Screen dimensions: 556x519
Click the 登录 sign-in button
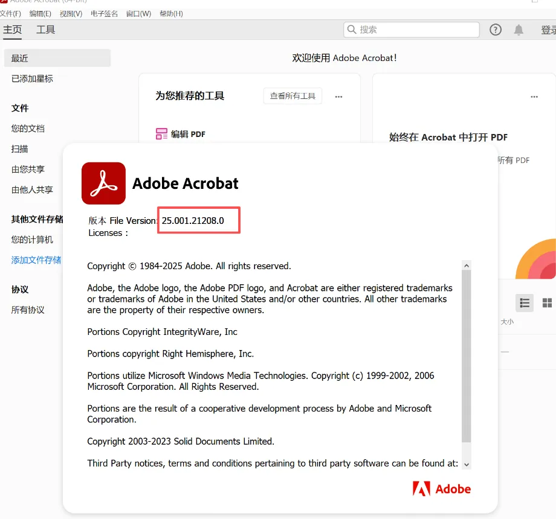(x=548, y=30)
